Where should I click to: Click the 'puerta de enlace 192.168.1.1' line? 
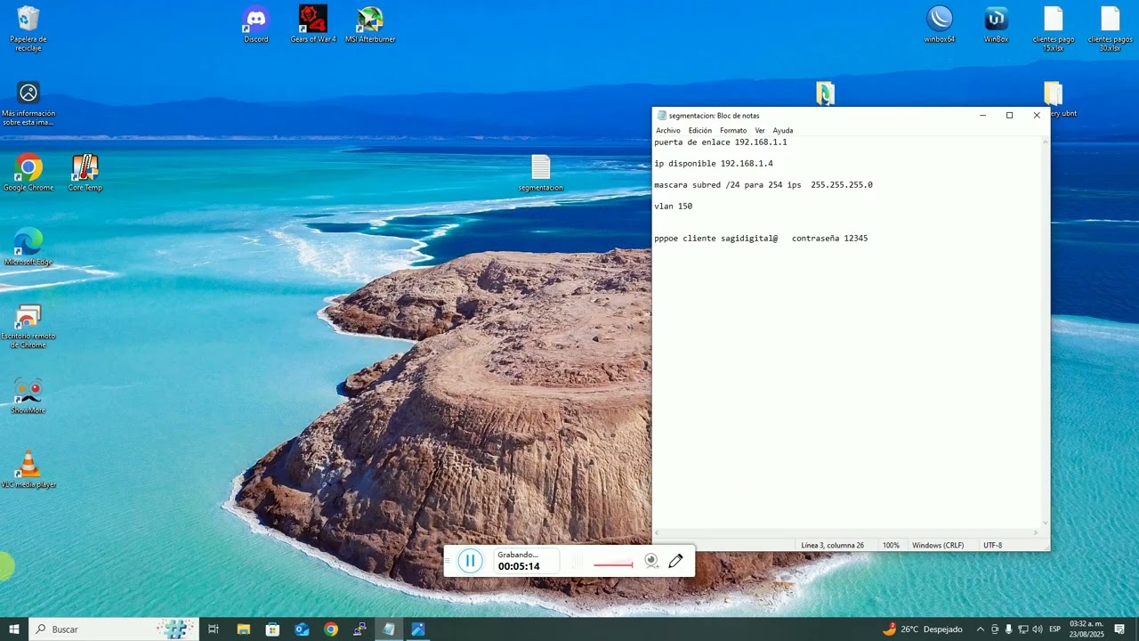[x=721, y=142]
